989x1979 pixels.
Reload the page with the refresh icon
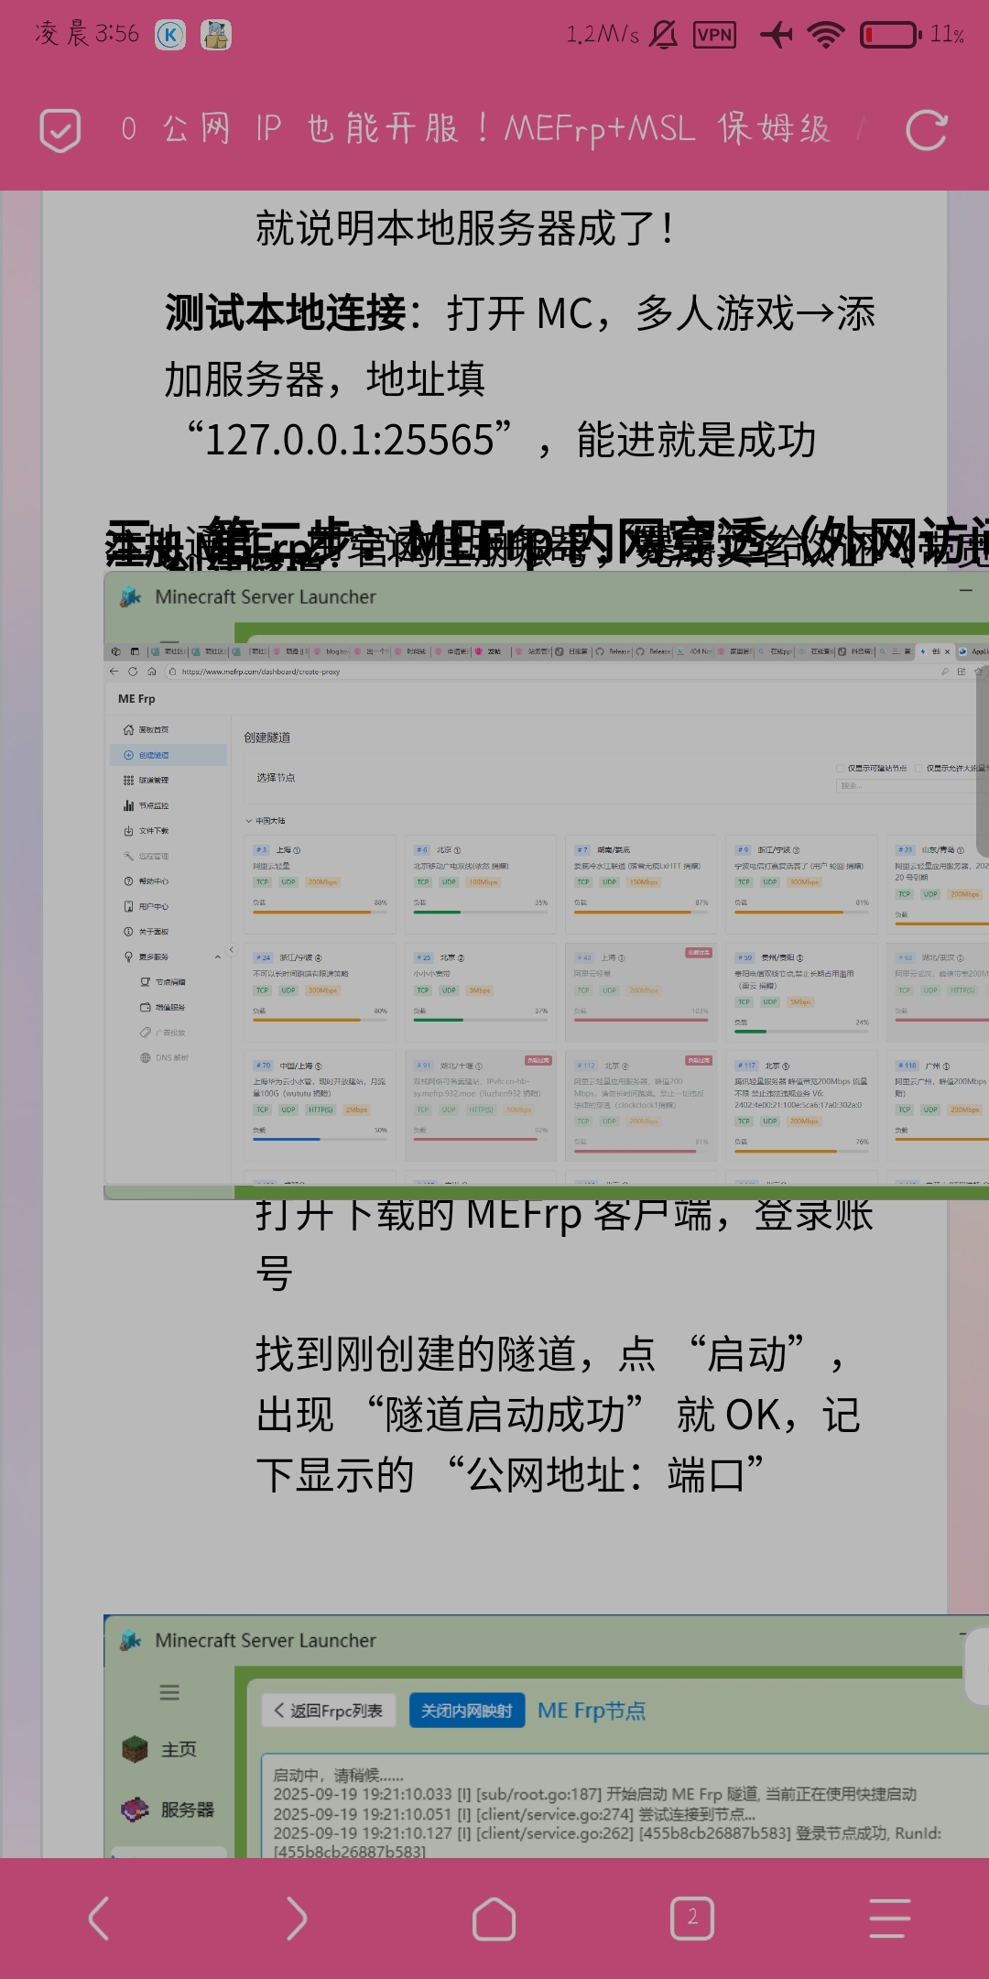pyautogui.click(x=926, y=130)
